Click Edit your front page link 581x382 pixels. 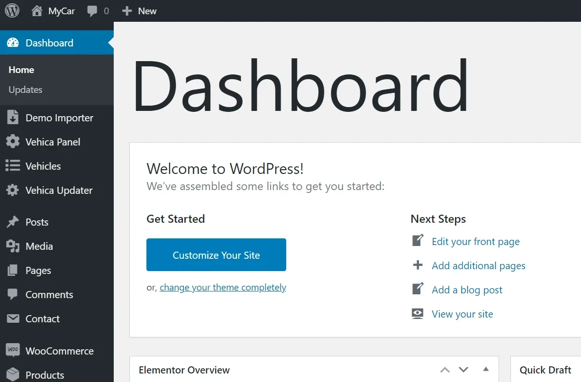(476, 242)
